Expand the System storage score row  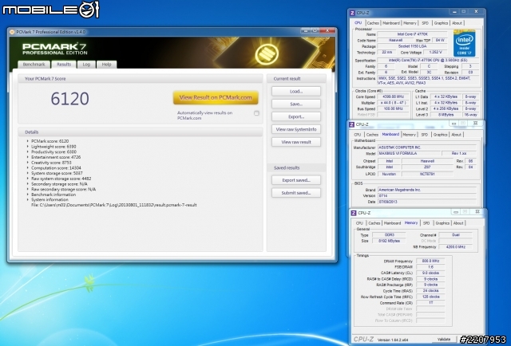[28, 173]
